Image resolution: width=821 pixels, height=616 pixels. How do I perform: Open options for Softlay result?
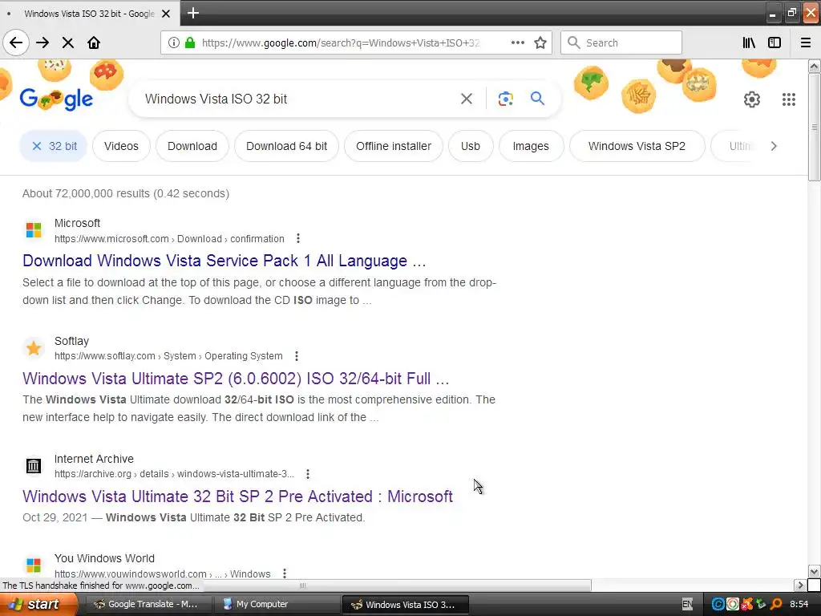pyautogui.click(x=297, y=356)
